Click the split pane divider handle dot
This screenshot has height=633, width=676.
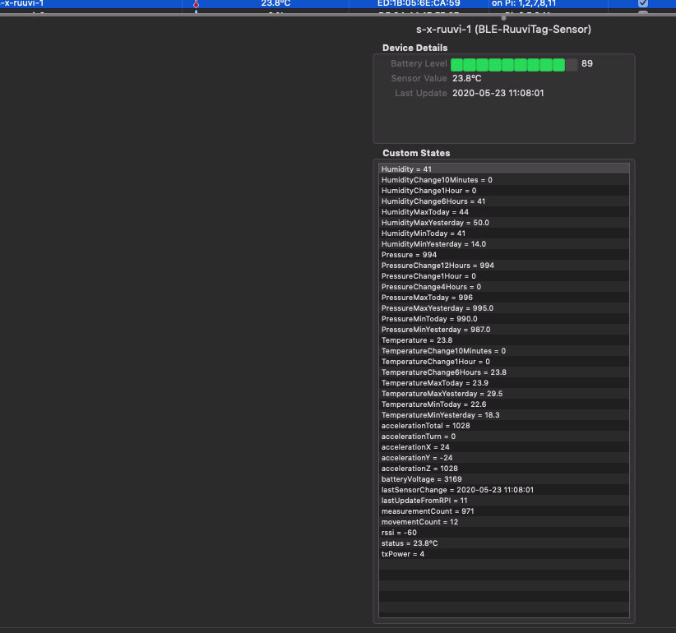click(503, 18)
